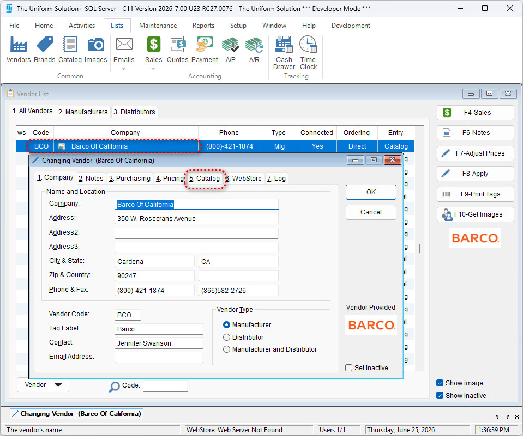Image resolution: width=523 pixels, height=436 pixels.
Task: Switch to the Home ribbon tab
Action: coord(44,25)
